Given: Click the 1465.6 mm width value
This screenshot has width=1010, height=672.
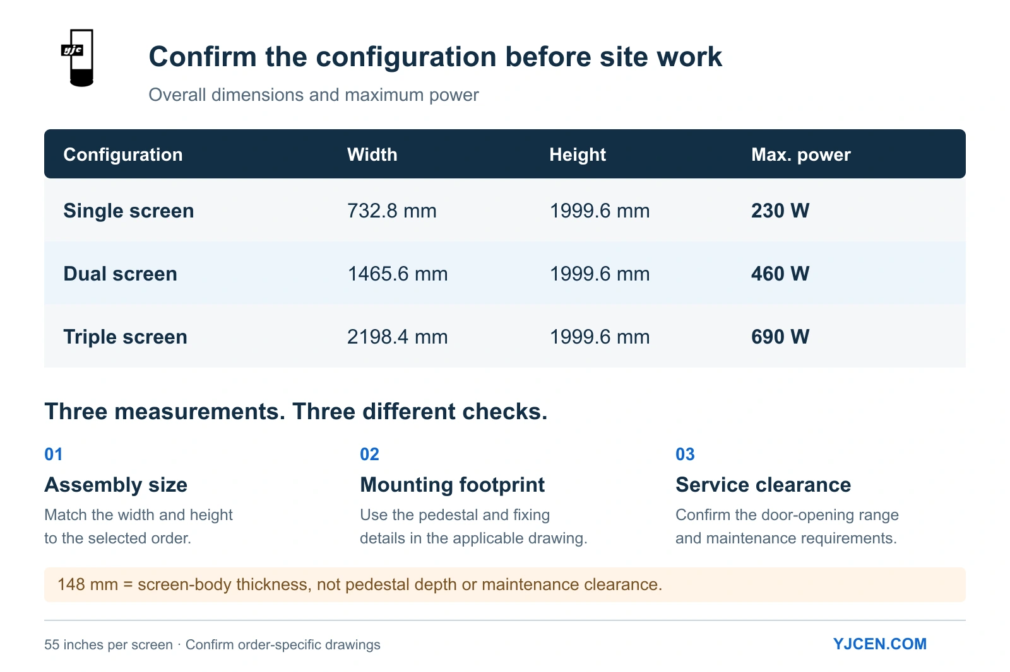Looking at the screenshot, I should click(x=398, y=274).
